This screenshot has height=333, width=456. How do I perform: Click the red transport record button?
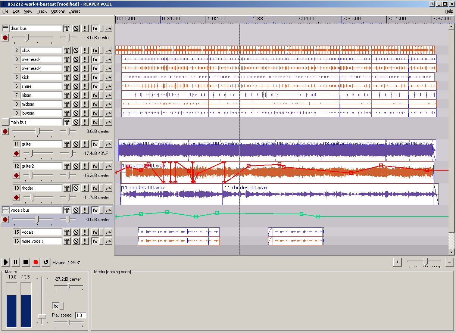pyautogui.click(x=36, y=262)
